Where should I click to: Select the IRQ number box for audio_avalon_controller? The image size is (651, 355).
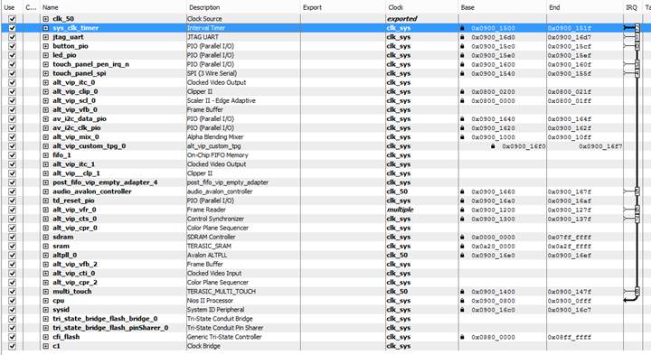point(637,192)
